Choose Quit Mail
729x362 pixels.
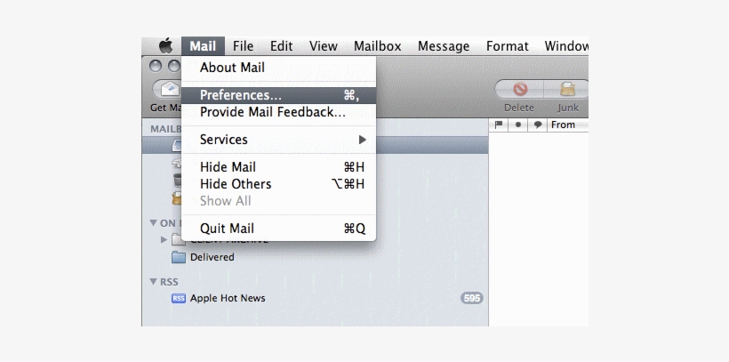278,229
